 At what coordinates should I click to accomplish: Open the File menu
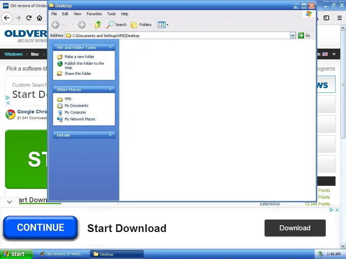54,14
